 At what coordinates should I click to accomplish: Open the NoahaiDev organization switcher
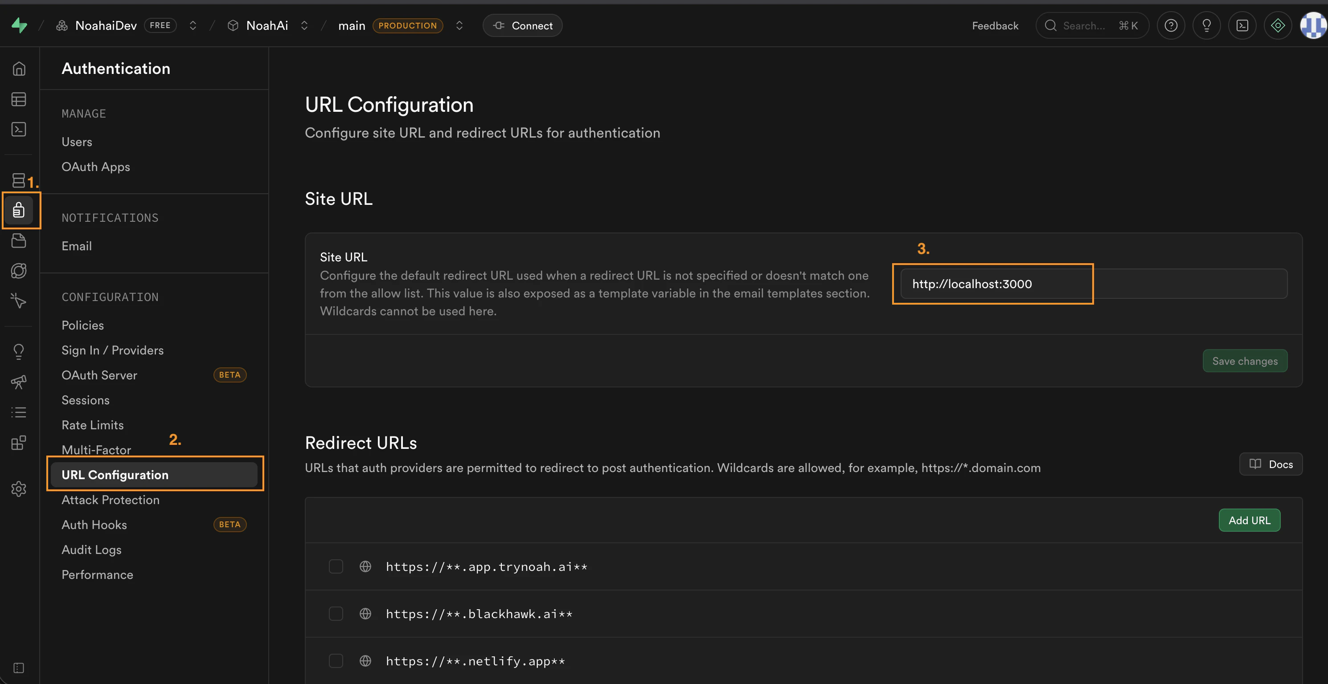[193, 25]
